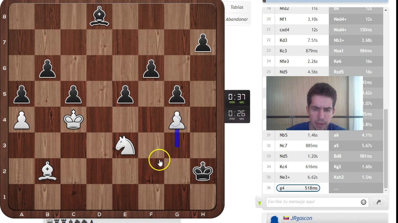Select the black pawn on h7
Screen dimensions: 398x223
point(203,42)
